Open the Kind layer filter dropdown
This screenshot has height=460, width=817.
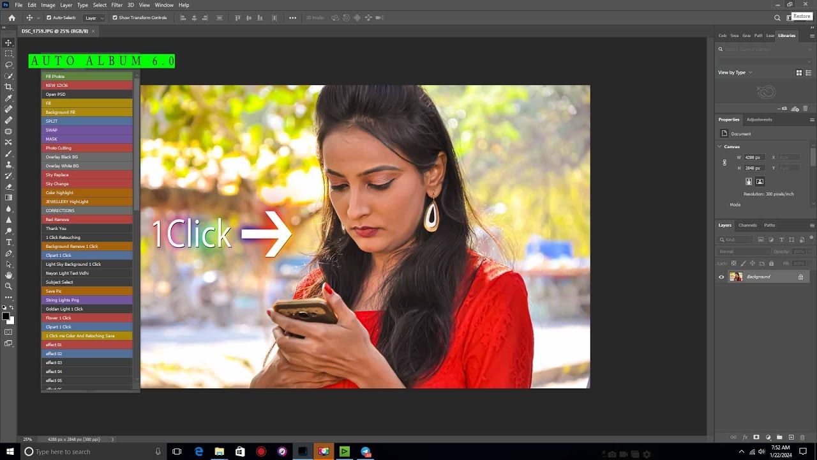coord(735,240)
